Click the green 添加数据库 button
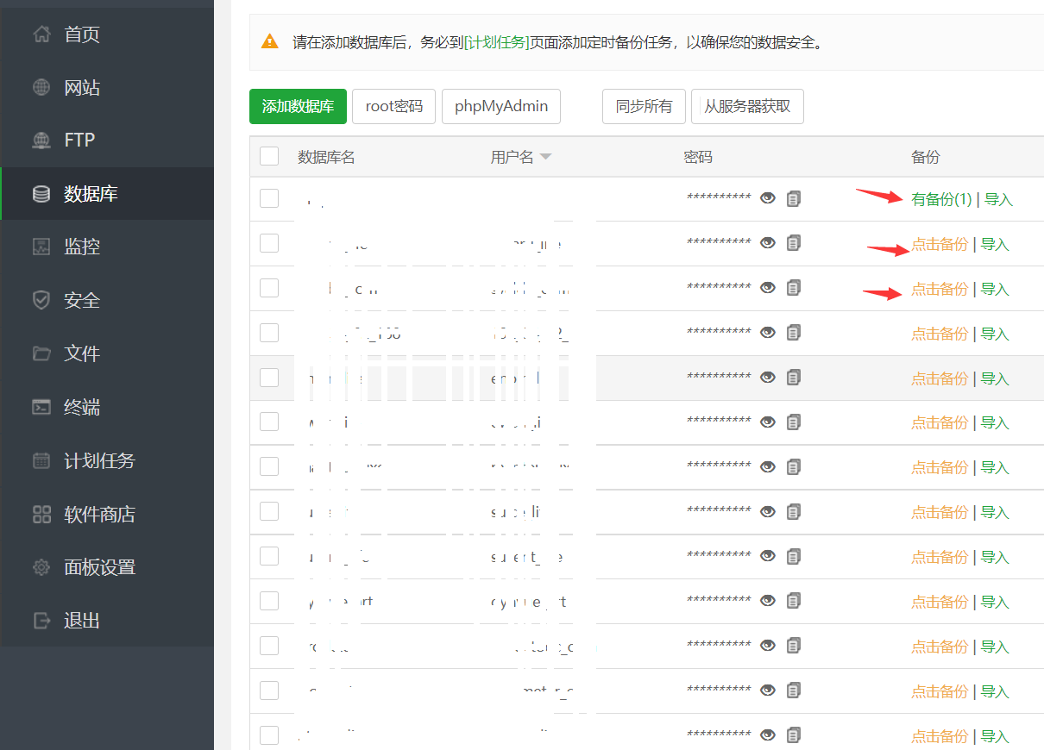The height and width of the screenshot is (750, 1044). pyautogui.click(x=298, y=107)
